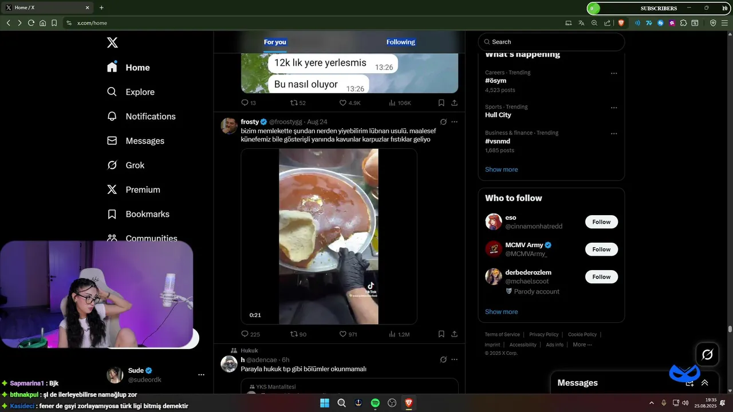Screen dimensions: 733x412
Task: Open Notifications in the sidebar
Action: pos(141,116)
